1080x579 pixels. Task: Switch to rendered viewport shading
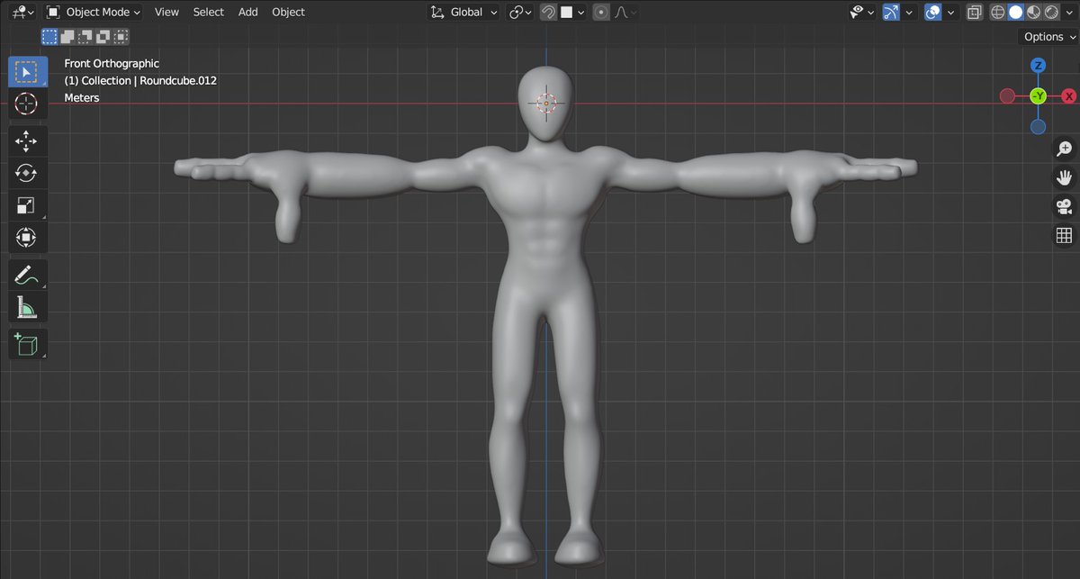click(x=1051, y=12)
